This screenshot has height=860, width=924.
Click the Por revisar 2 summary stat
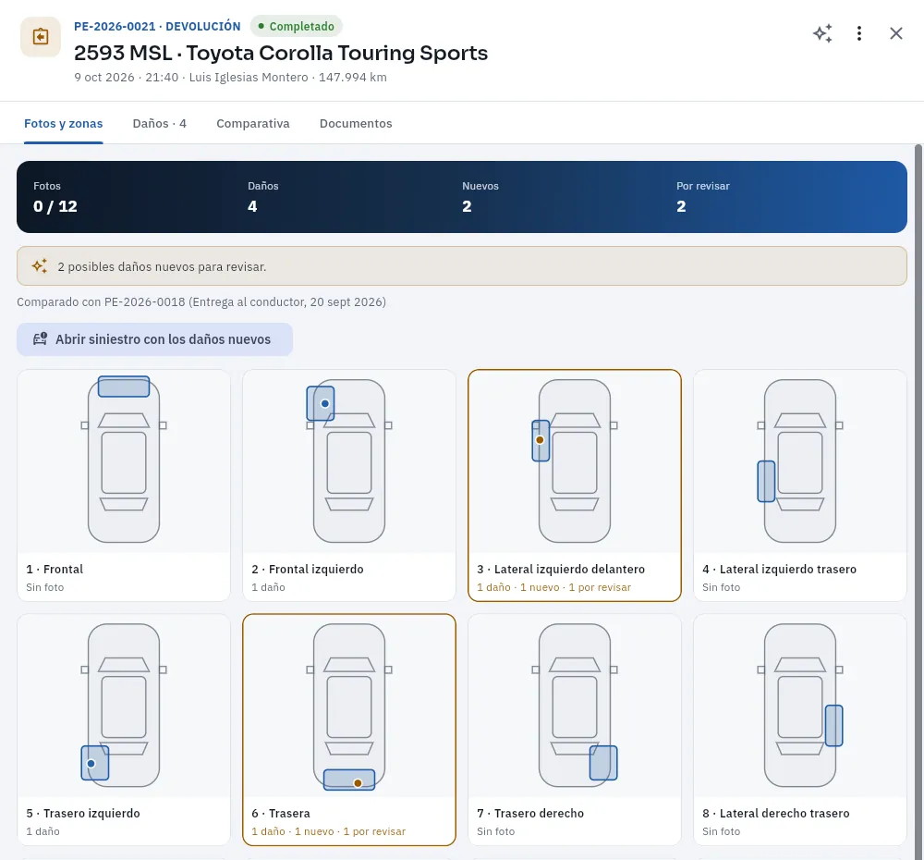(703, 198)
